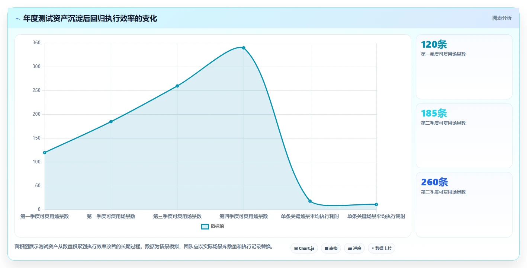Toggle the 指标值 legend entry
Screen dimensions: 527x268
(213, 226)
